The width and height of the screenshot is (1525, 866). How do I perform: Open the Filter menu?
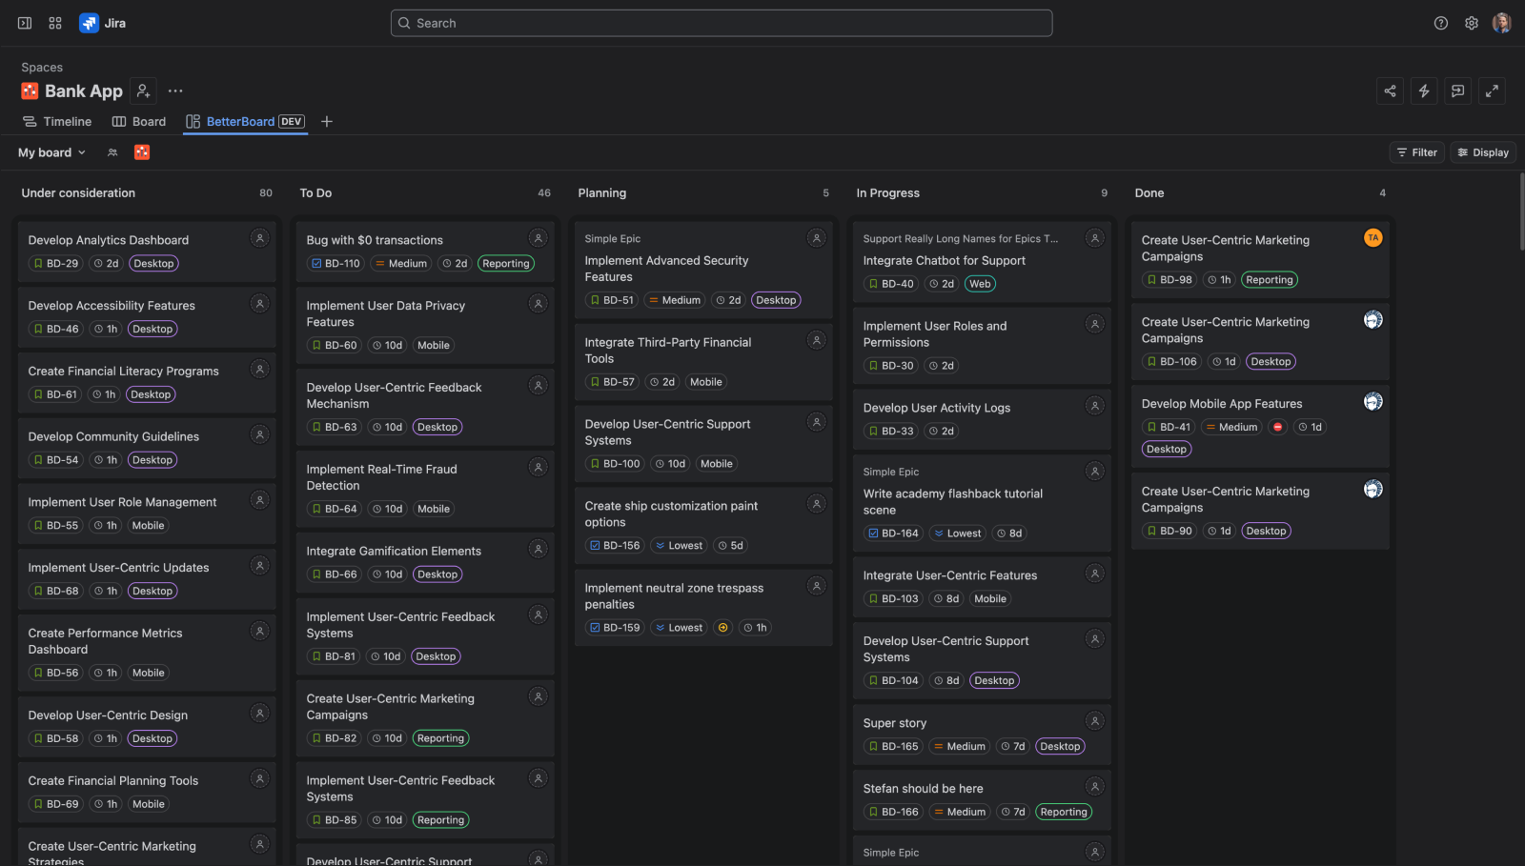coord(1417,152)
